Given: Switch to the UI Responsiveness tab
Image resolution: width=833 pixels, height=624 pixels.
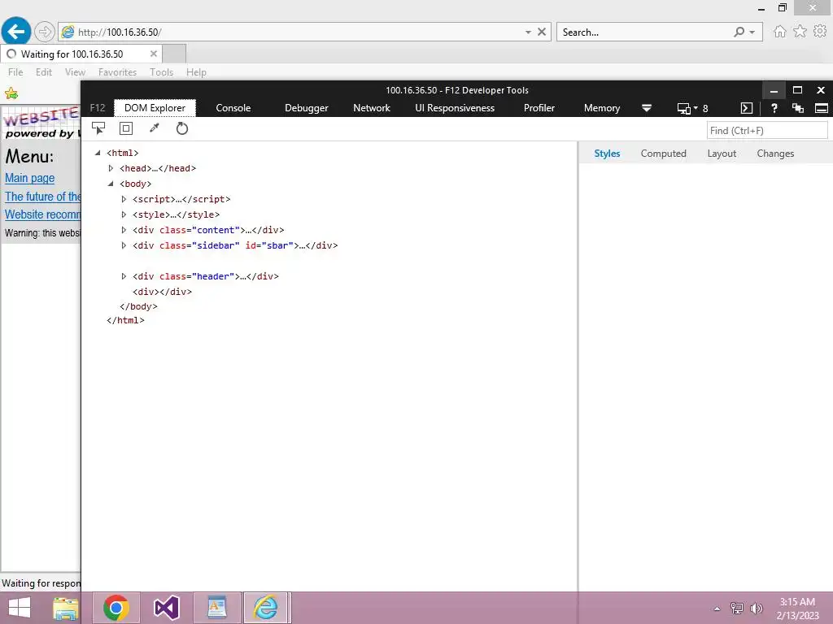Looking at the screenshot, I should pyautogui.click(x=455, y=108).
